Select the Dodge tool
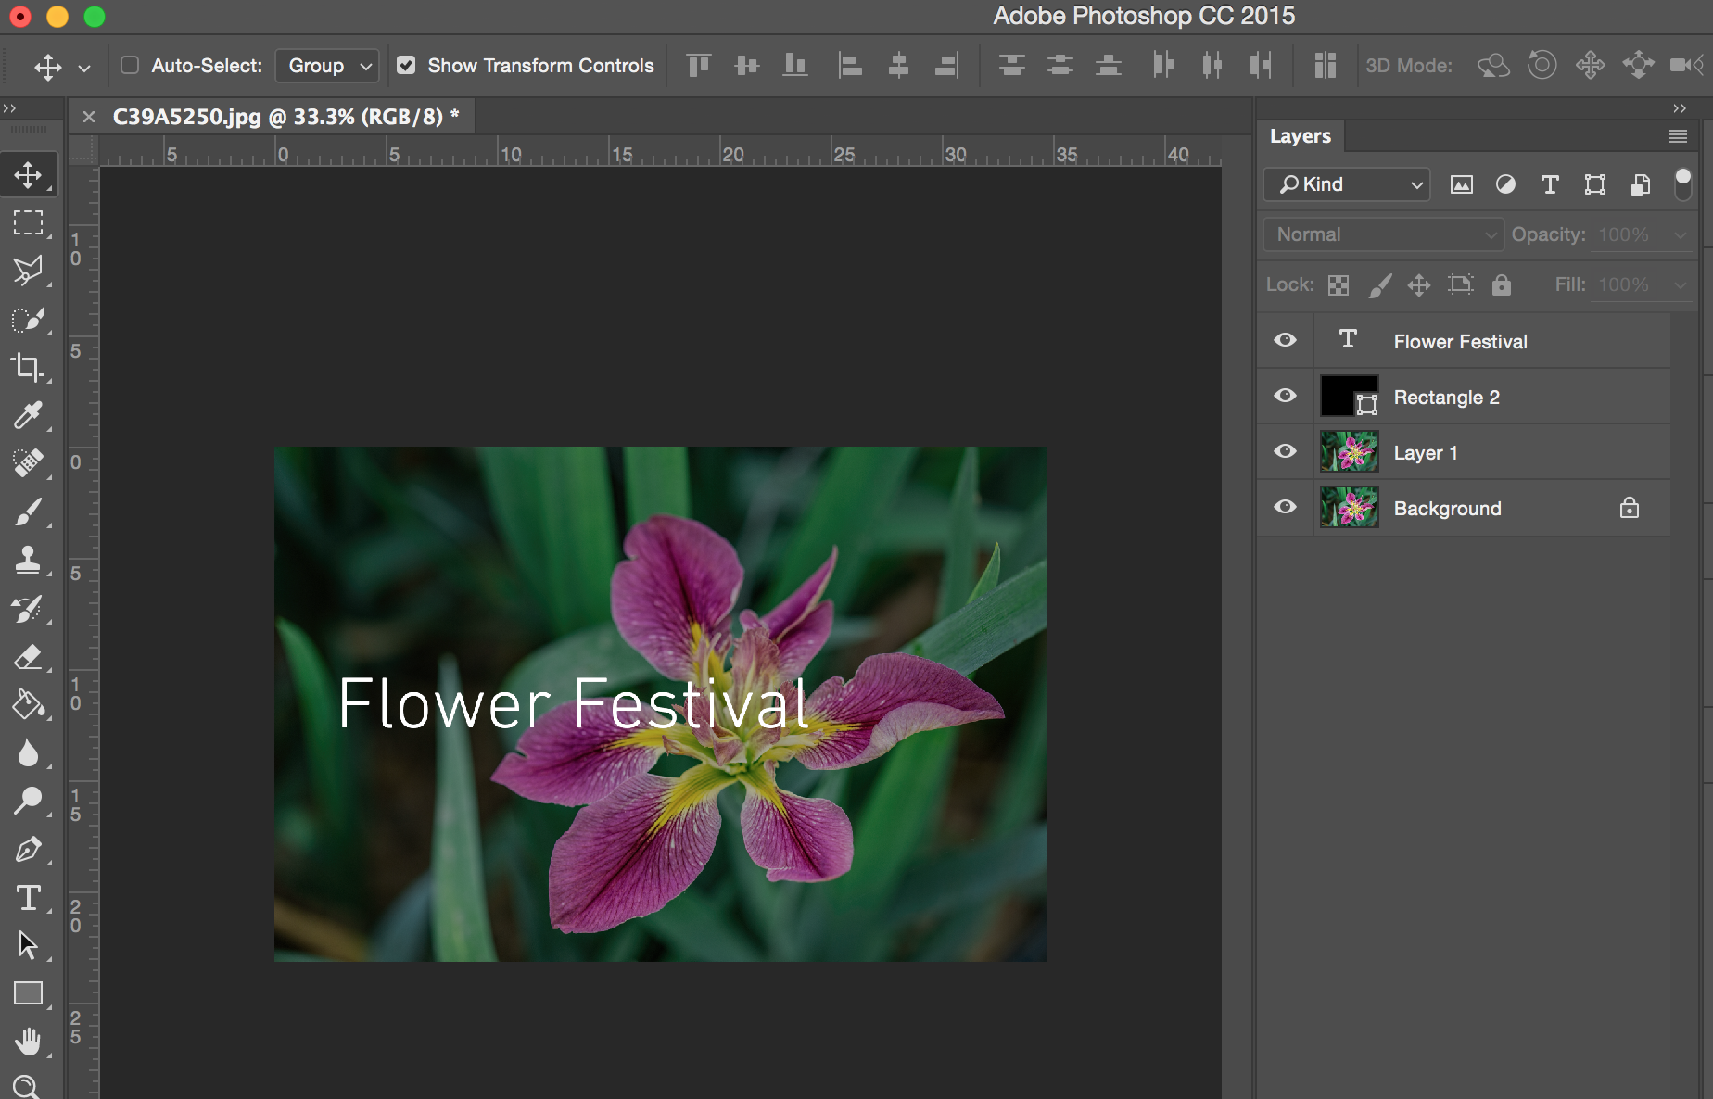 tap(28, 801)
